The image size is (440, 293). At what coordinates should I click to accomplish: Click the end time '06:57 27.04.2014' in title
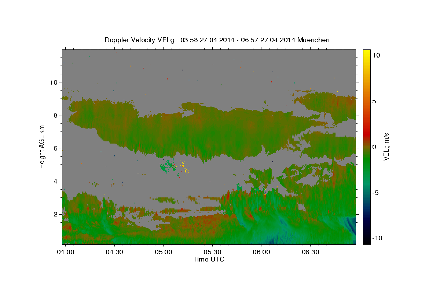click(x=268, y=40)
